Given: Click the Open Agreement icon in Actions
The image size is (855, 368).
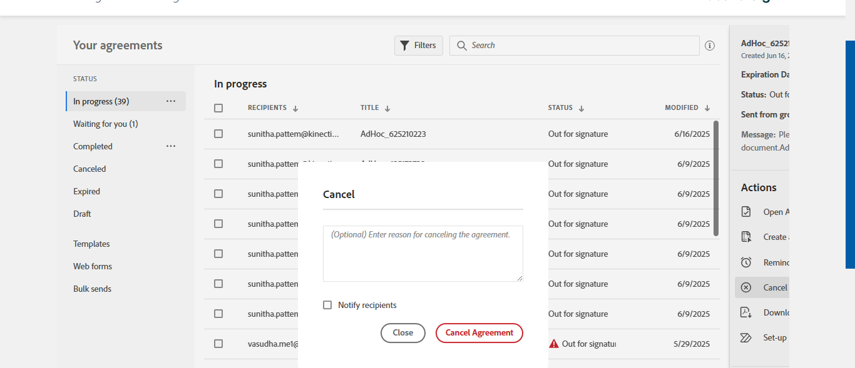Looking at the screenshot, I should [746, 212].
